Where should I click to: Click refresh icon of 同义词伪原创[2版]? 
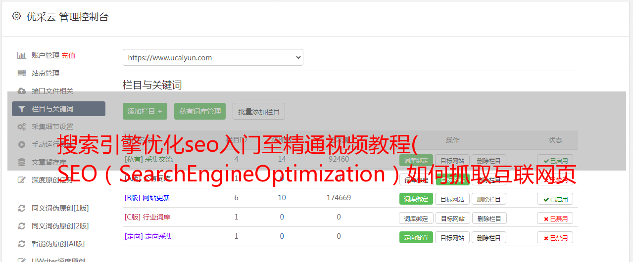(x=21, y=226)
